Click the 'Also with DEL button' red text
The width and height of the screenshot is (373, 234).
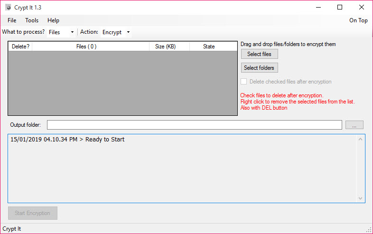264,108
